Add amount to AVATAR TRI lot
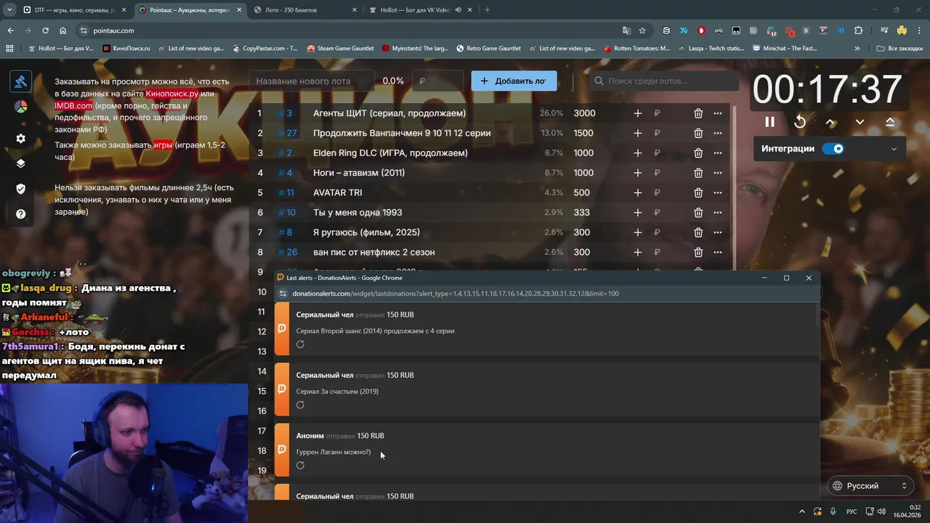This screenshot has height=523, width=930. pos(637,192)
